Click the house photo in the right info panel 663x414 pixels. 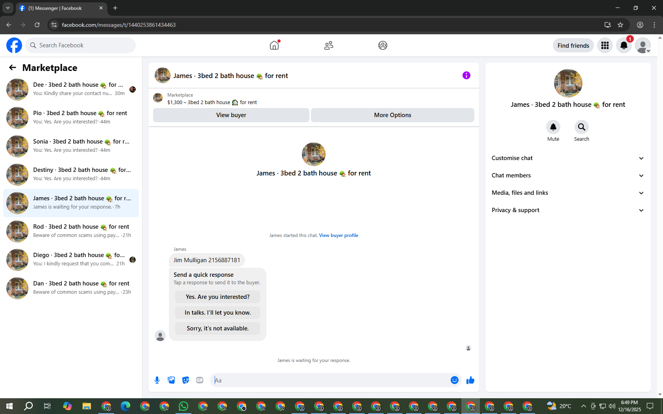coord(568,83)
